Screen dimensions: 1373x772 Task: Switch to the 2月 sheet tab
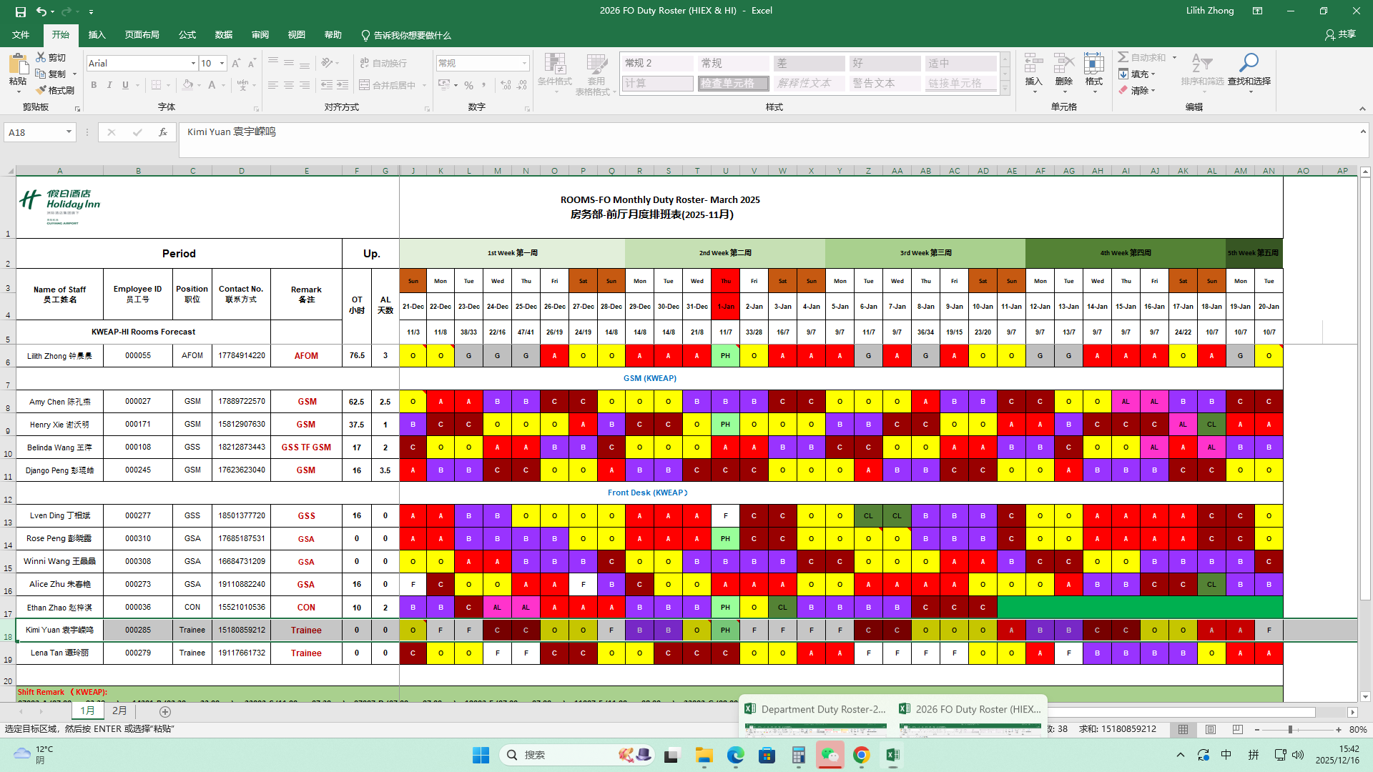[x=119, y=711]
